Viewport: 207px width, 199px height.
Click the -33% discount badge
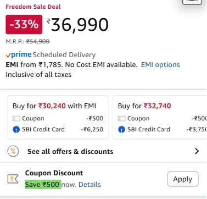tap(24, 25)
